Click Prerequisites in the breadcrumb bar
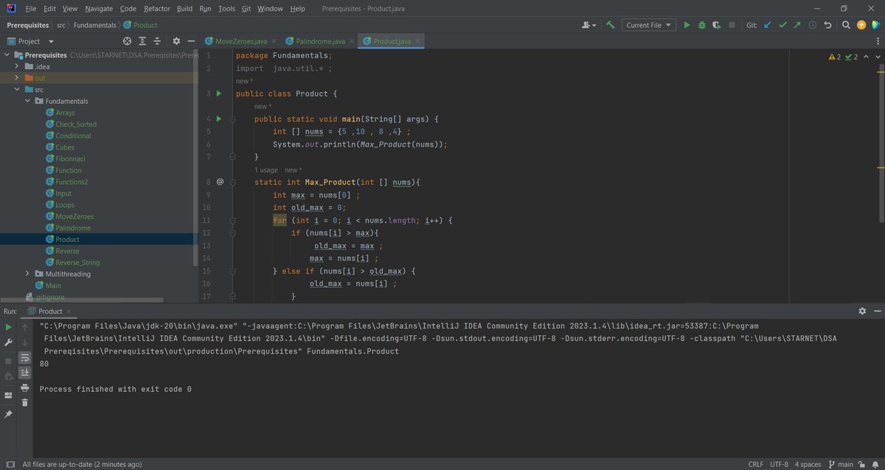 27,25
